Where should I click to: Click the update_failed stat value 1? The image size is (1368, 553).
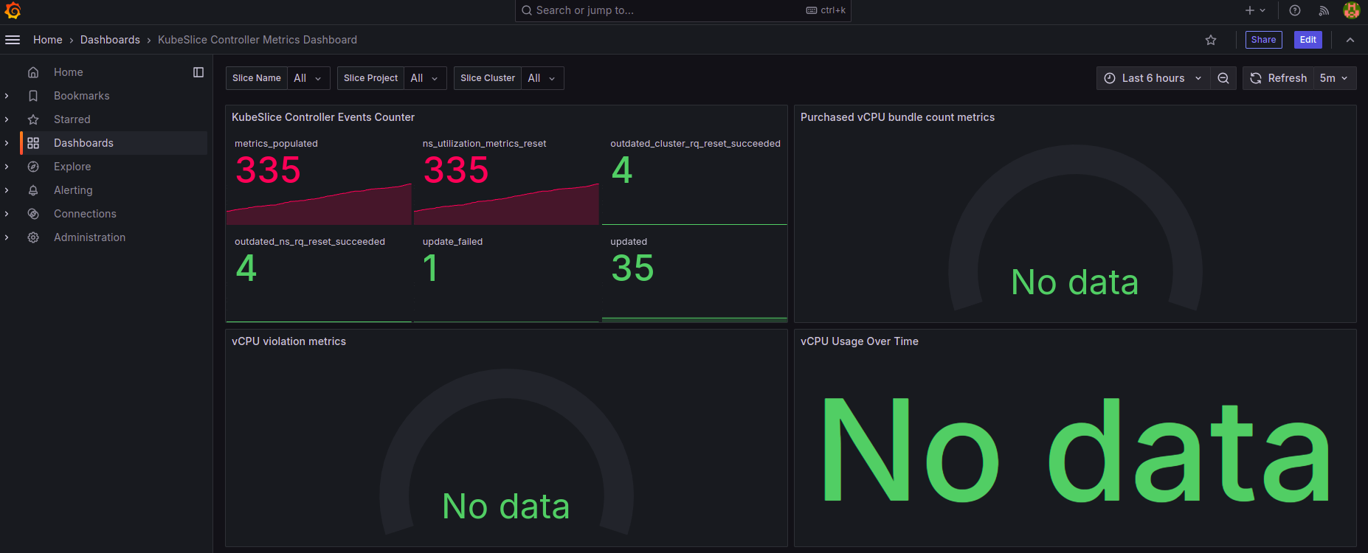[430, 268]
